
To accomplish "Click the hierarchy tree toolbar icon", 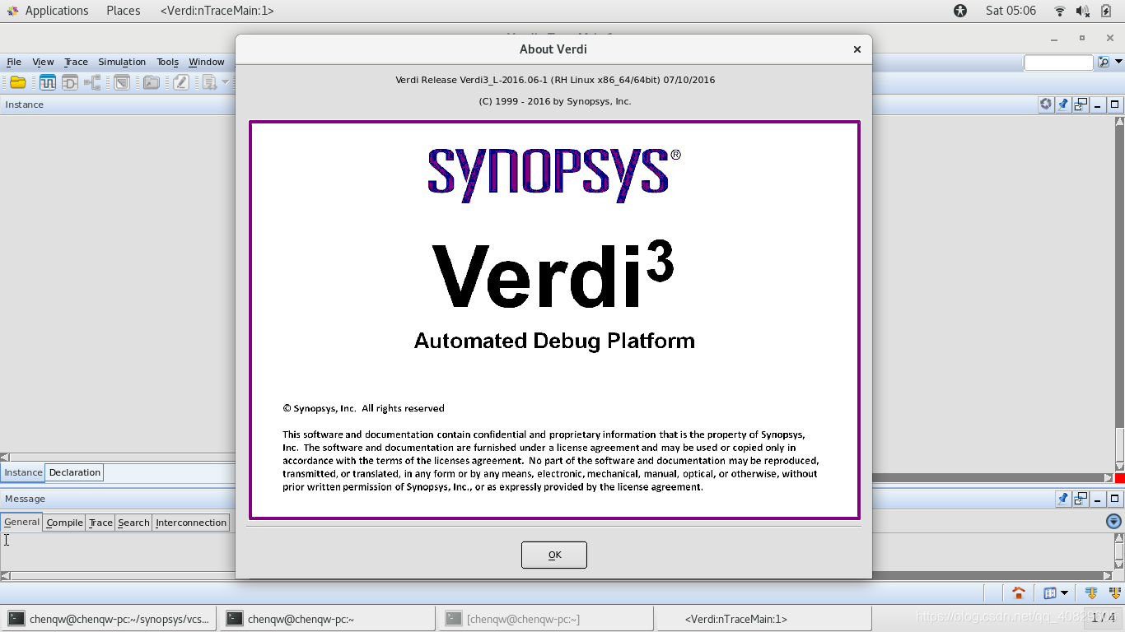I will point(92,82).
